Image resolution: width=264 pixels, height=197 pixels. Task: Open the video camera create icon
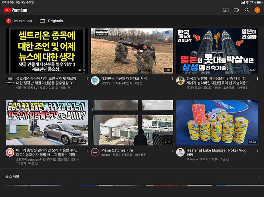point(236,10)
